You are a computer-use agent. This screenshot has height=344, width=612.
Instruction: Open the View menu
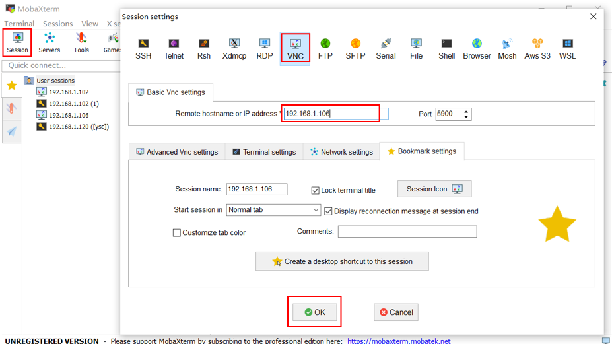pos(90,24)
